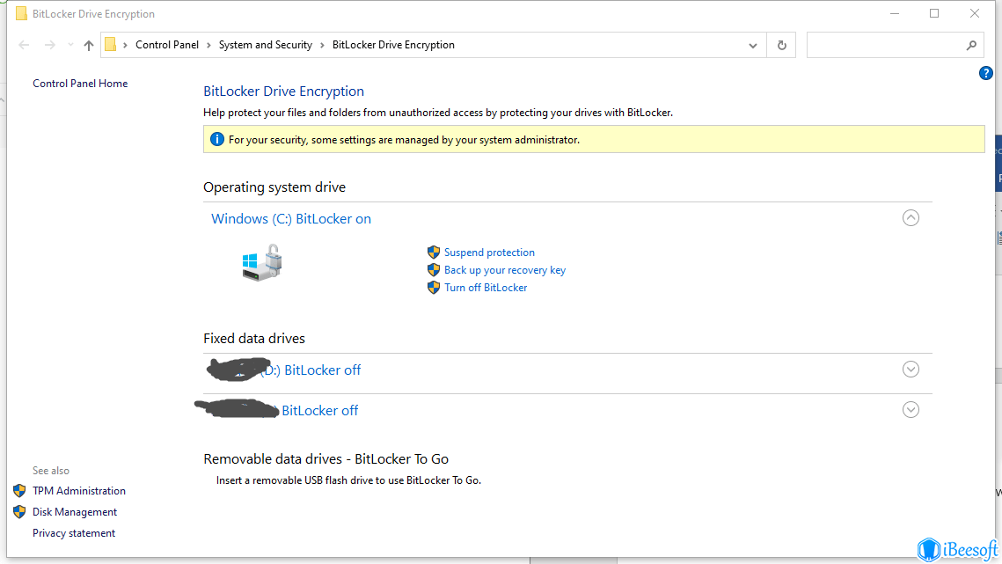1002x564 pixels.
Task: Click 'Removable data drives - BitLocker To Go' heading
Action: coord(325,459)
